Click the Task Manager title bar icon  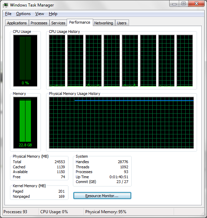click(6, 5)
